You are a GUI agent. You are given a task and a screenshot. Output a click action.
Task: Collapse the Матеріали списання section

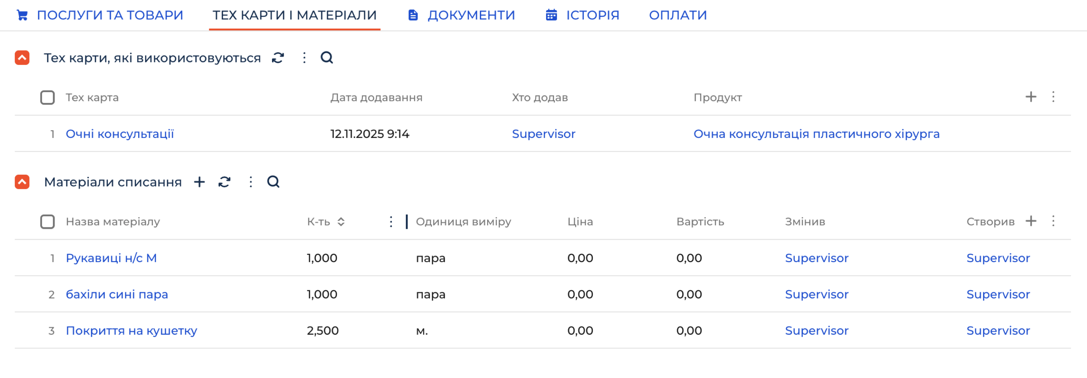click(x=22, y=182)
